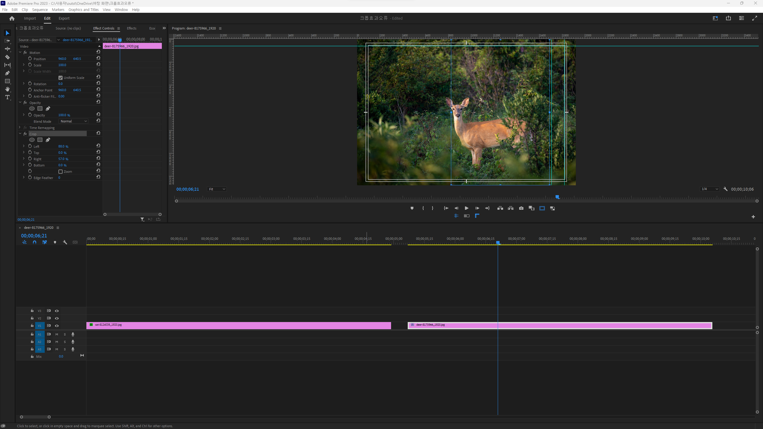Select the Razor tool
The width and height of the screenshot is (763, 429).
pos(7,57)
